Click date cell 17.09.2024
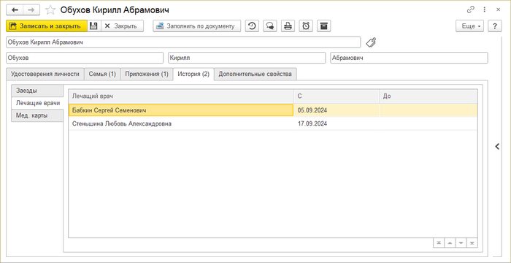511x263 pixels. [337, 123]
